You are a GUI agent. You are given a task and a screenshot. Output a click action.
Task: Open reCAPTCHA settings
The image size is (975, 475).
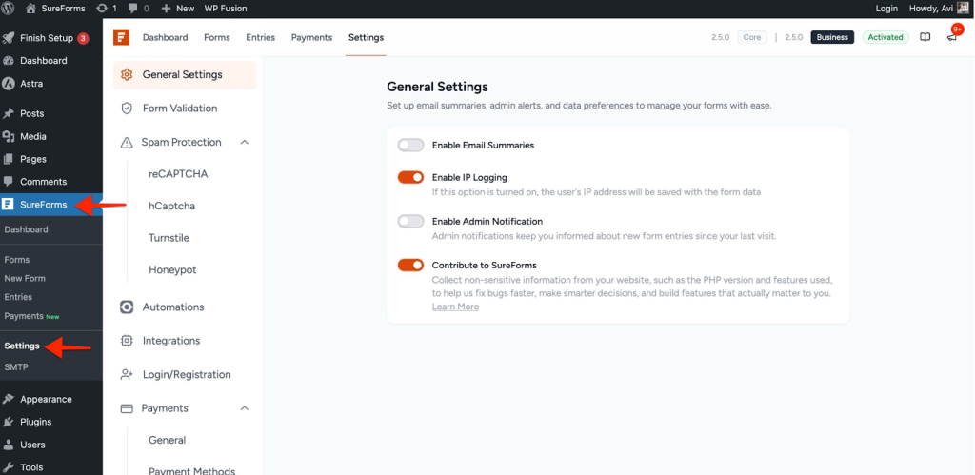tap(178, 174)
